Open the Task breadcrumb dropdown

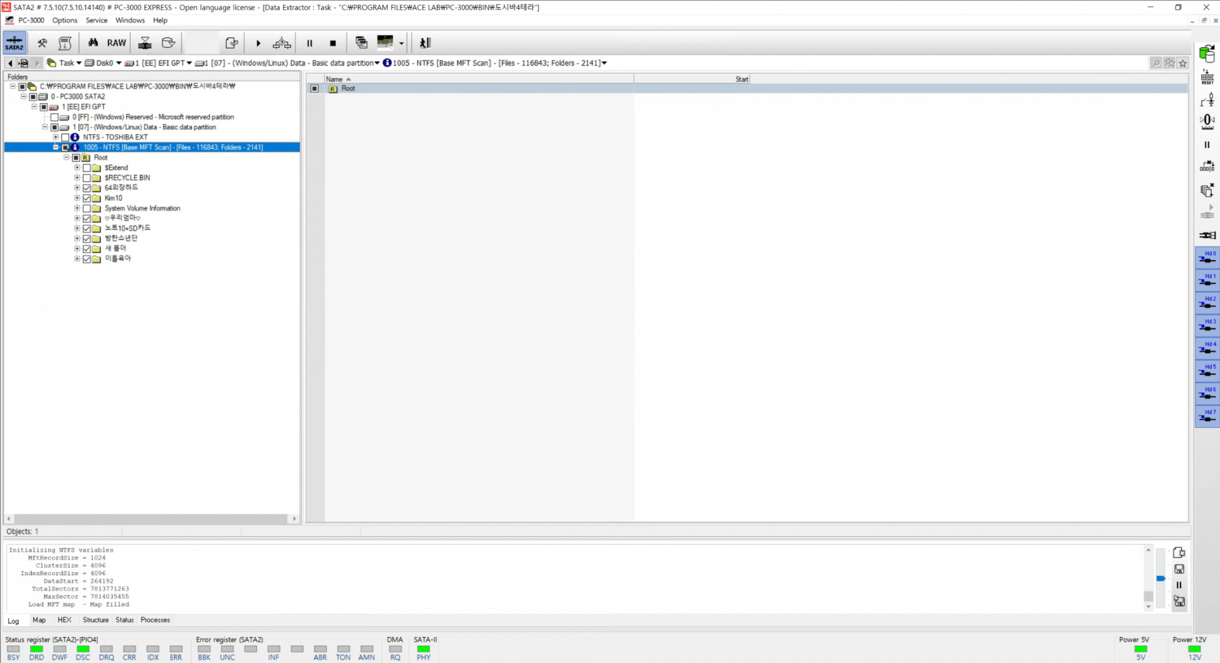point(79,63)
